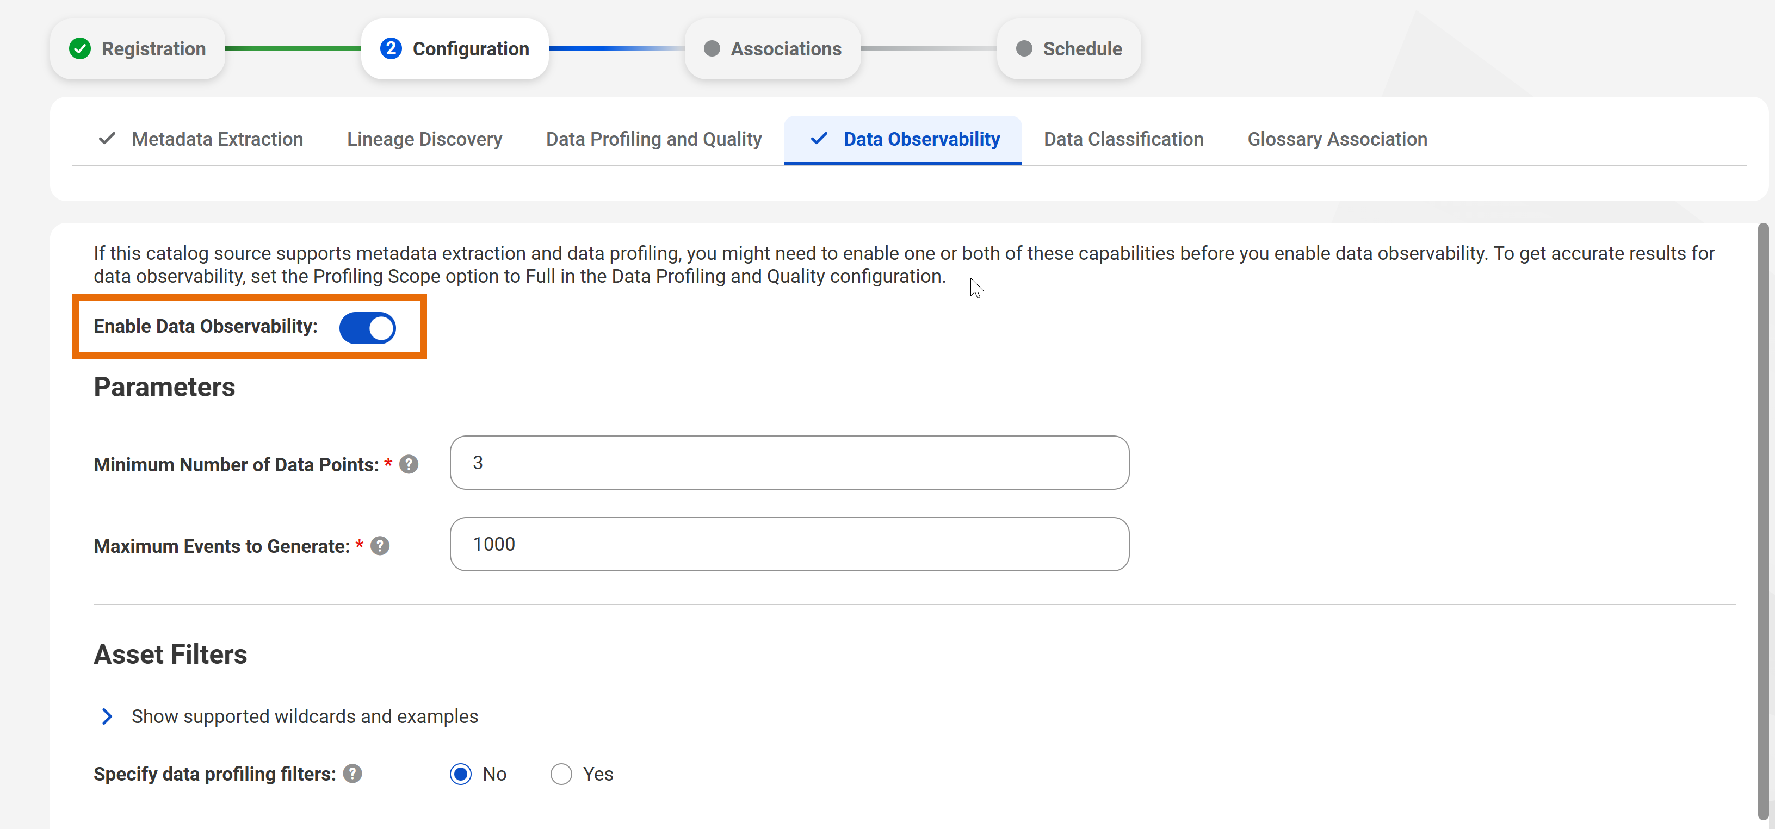Click the gray dot on Schedule step
Viewport: 1775px width, 829px height.
point(1024,49)
